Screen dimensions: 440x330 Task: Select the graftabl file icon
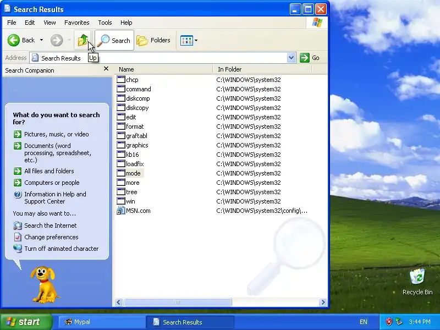[x=121, y=135]
